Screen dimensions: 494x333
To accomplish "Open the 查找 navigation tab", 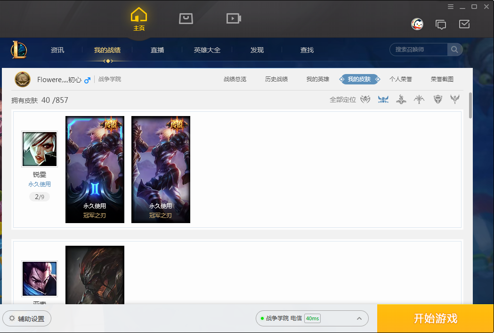I will tap(307, 50).
